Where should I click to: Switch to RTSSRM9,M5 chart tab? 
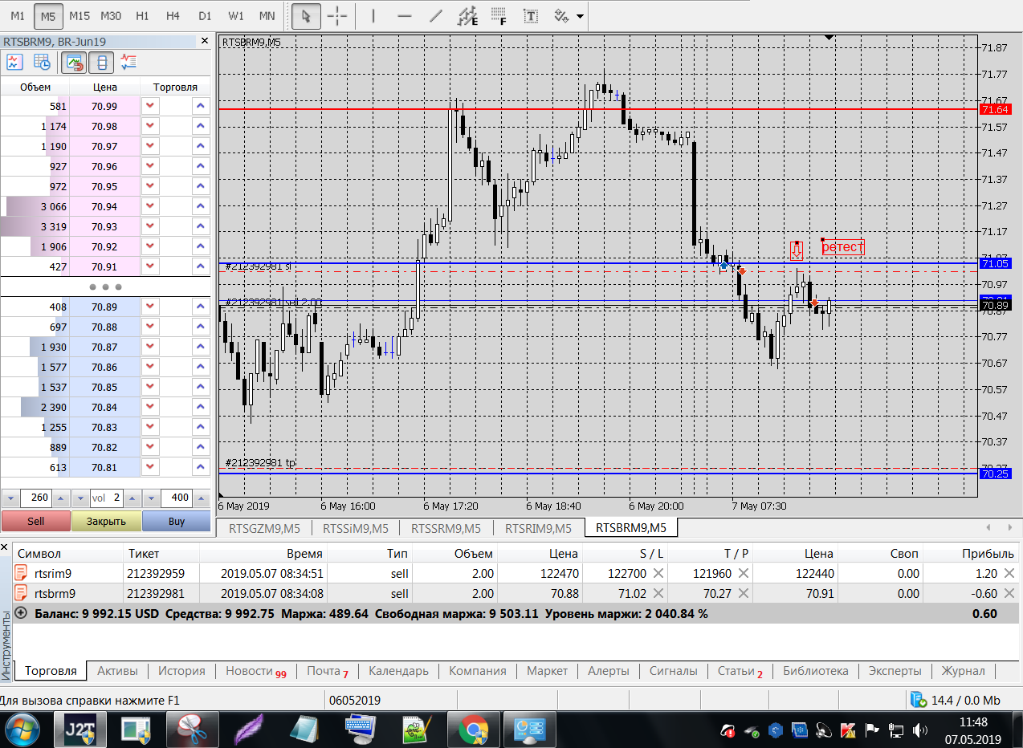coord(446,528)
